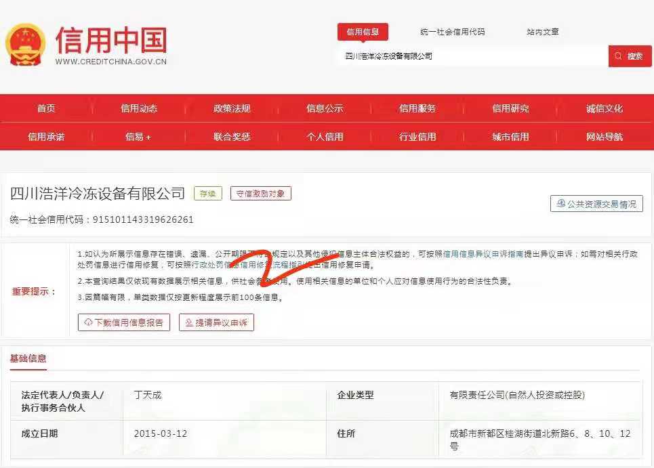Viewport: 654px width, 468px height.
Task: Click the address 成都市新都区桂湖街道北新路 cell
Action: coord(540,440)
